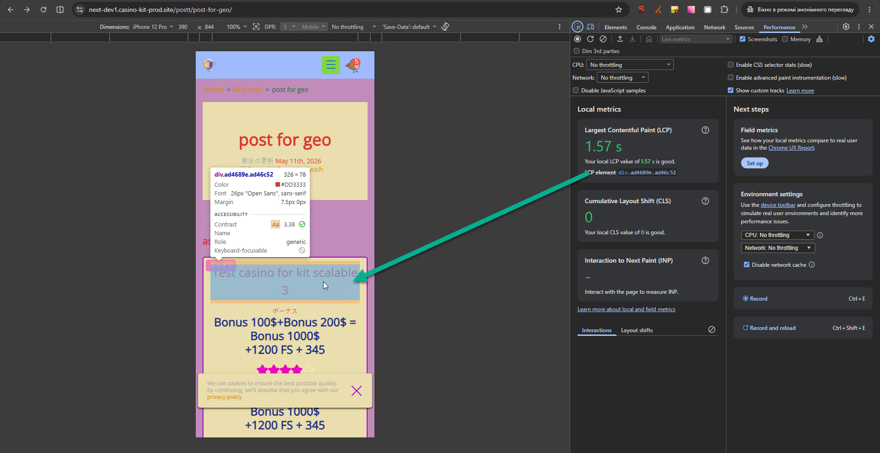This screenshot has width=880, height=453.
Task: Start recording with the Performance record icon
Action: 577,39
